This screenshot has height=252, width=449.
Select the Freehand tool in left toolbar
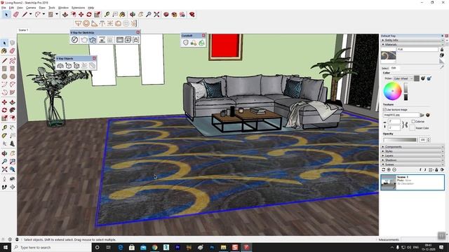click(x=13, y=61)
